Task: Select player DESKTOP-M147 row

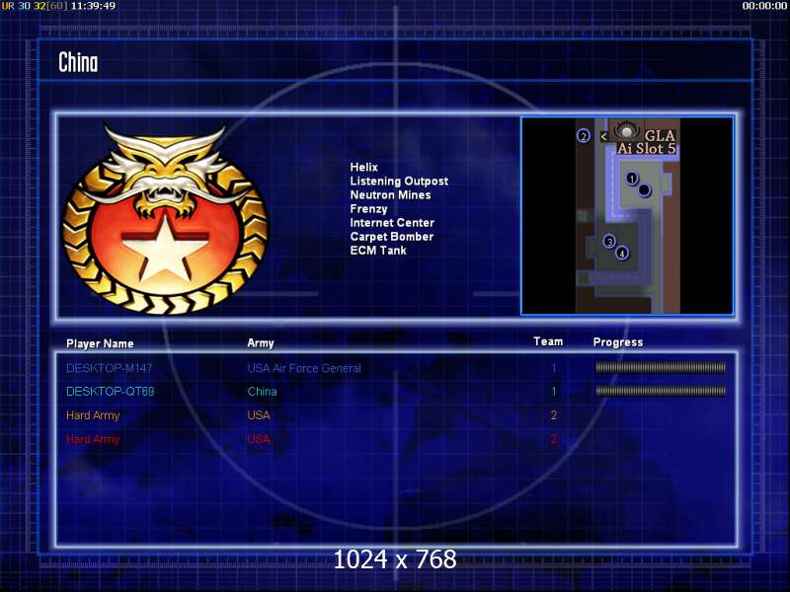Action: 396,368
